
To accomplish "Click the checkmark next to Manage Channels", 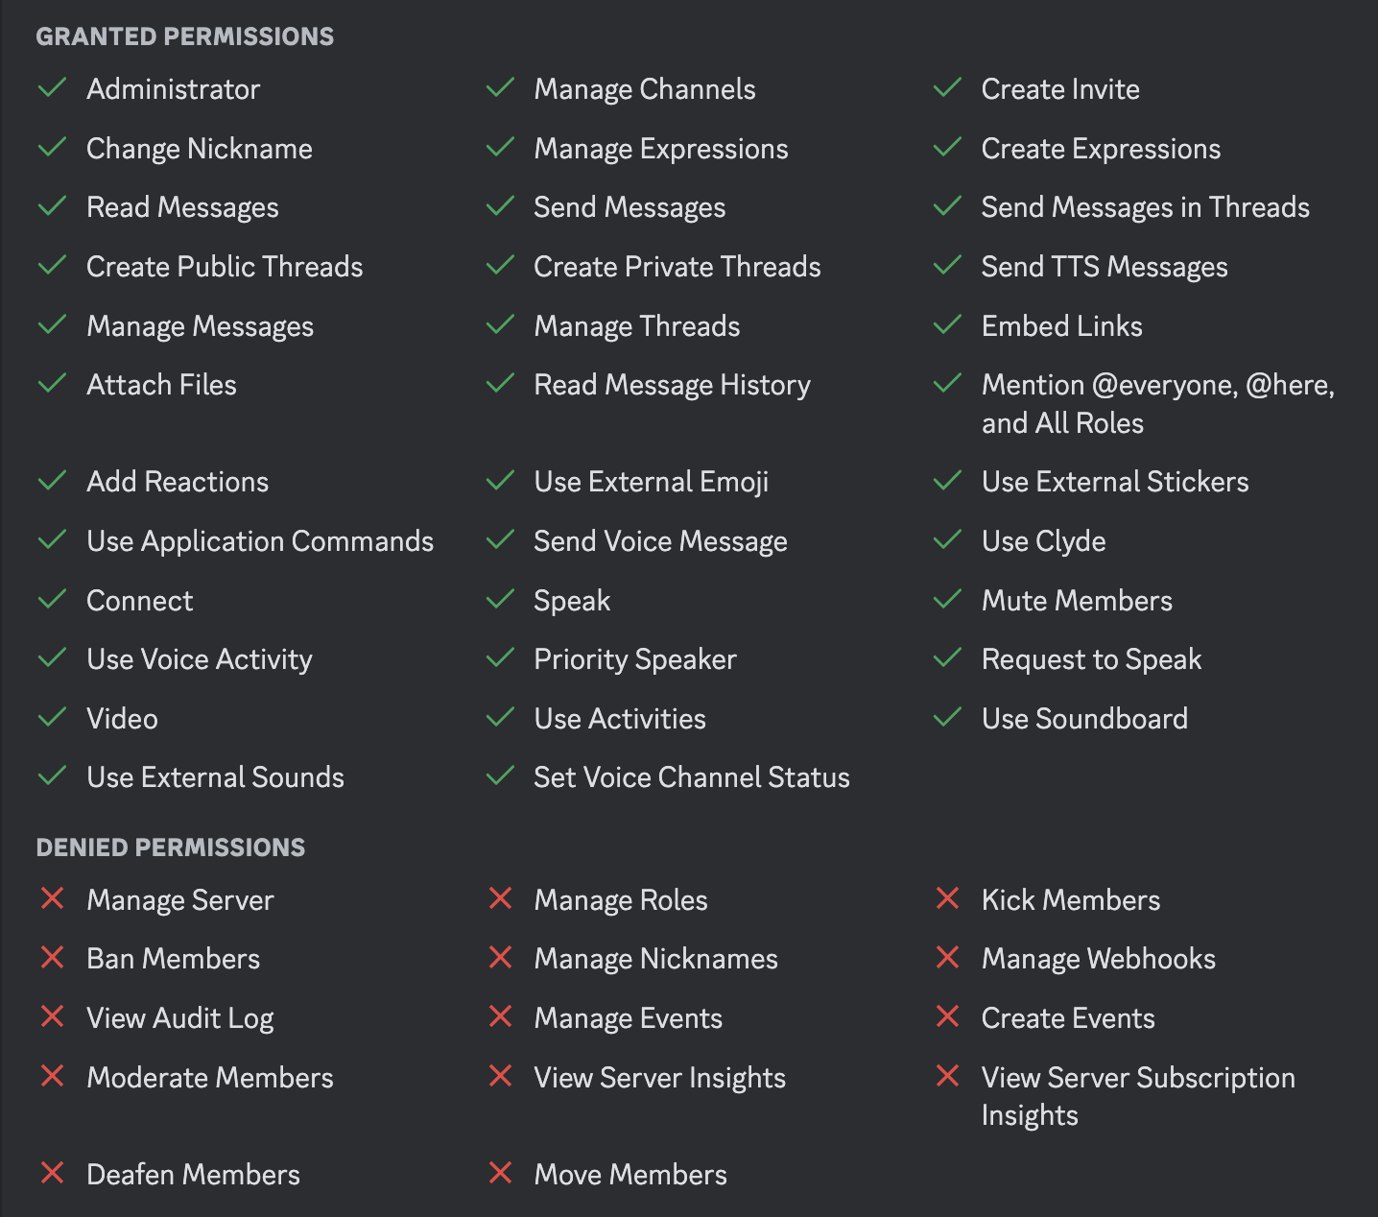I will pyautogui.click(x=500, y=88).
